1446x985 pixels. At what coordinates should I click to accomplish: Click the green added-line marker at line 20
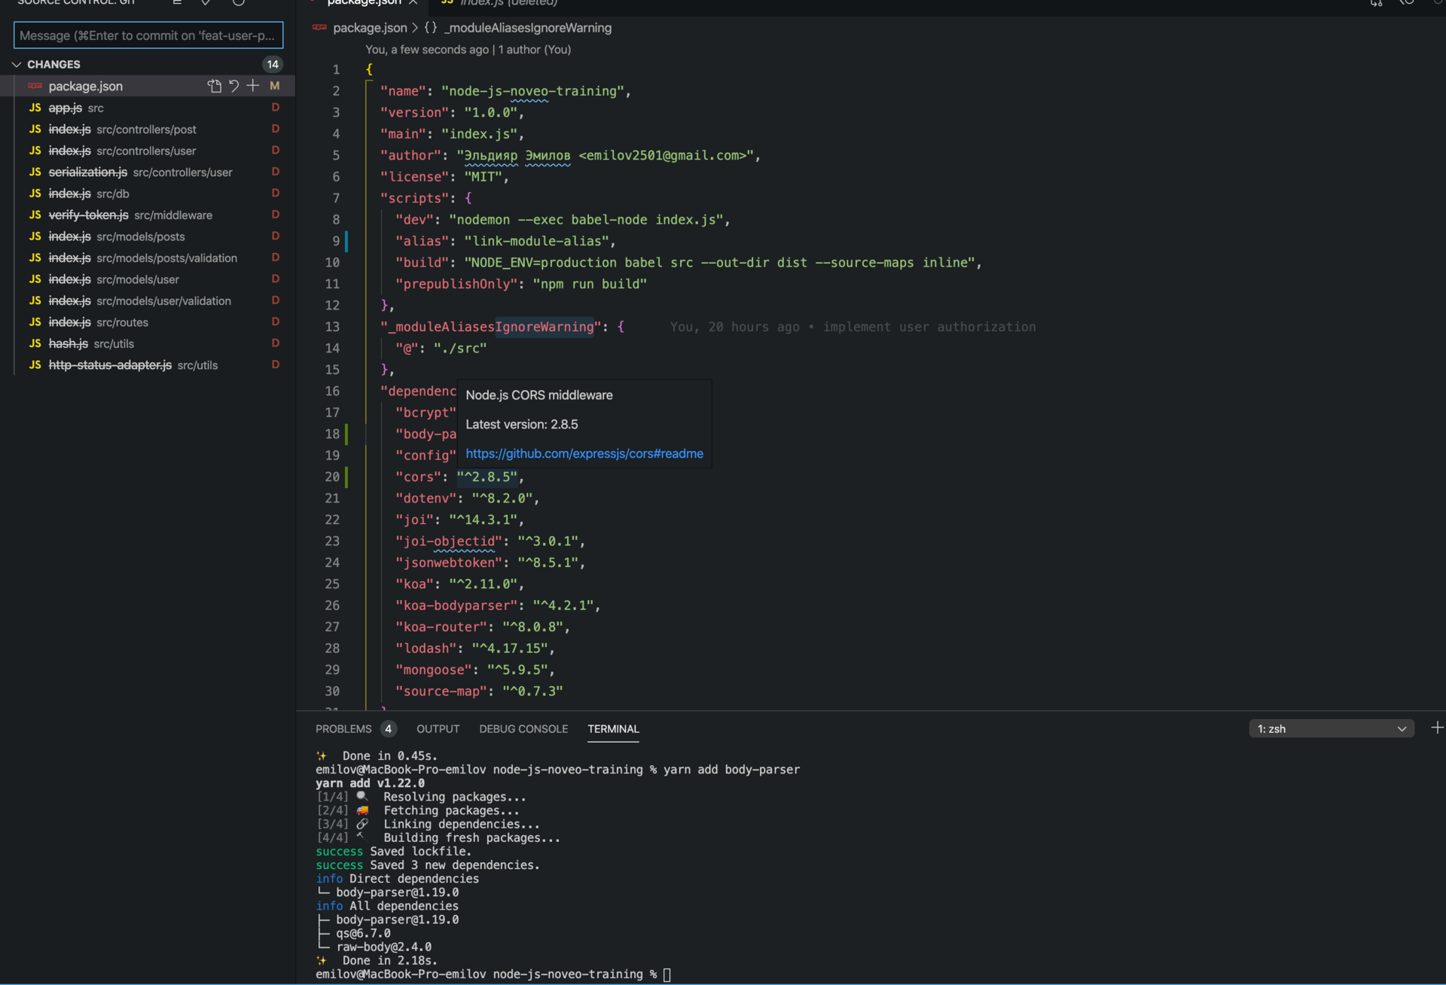346,477
